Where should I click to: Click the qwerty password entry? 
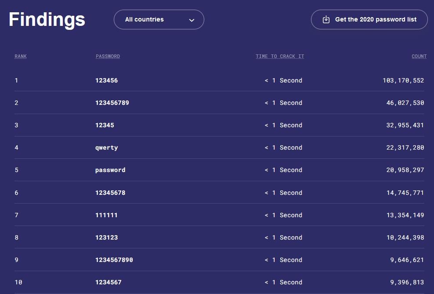point(106,148)
